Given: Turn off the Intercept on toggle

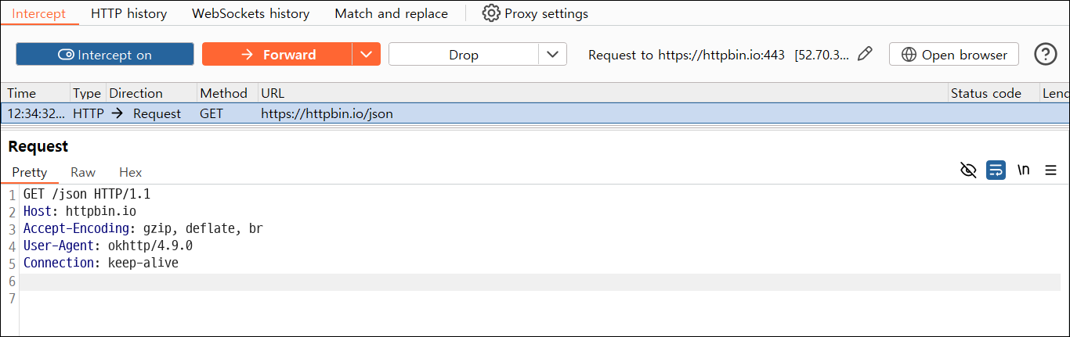Looking at the screenshot, I should pyautogui.click(x=105, y=54).
